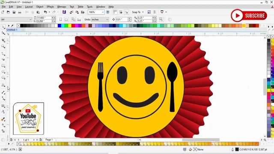274x154 pixels.
Task: Click the Export icon
Action: coord(77,12)
